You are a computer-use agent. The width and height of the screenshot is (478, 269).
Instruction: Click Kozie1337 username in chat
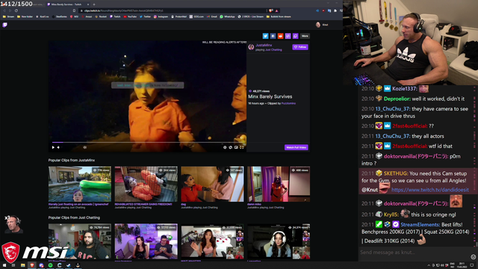(x=405, y=89)
